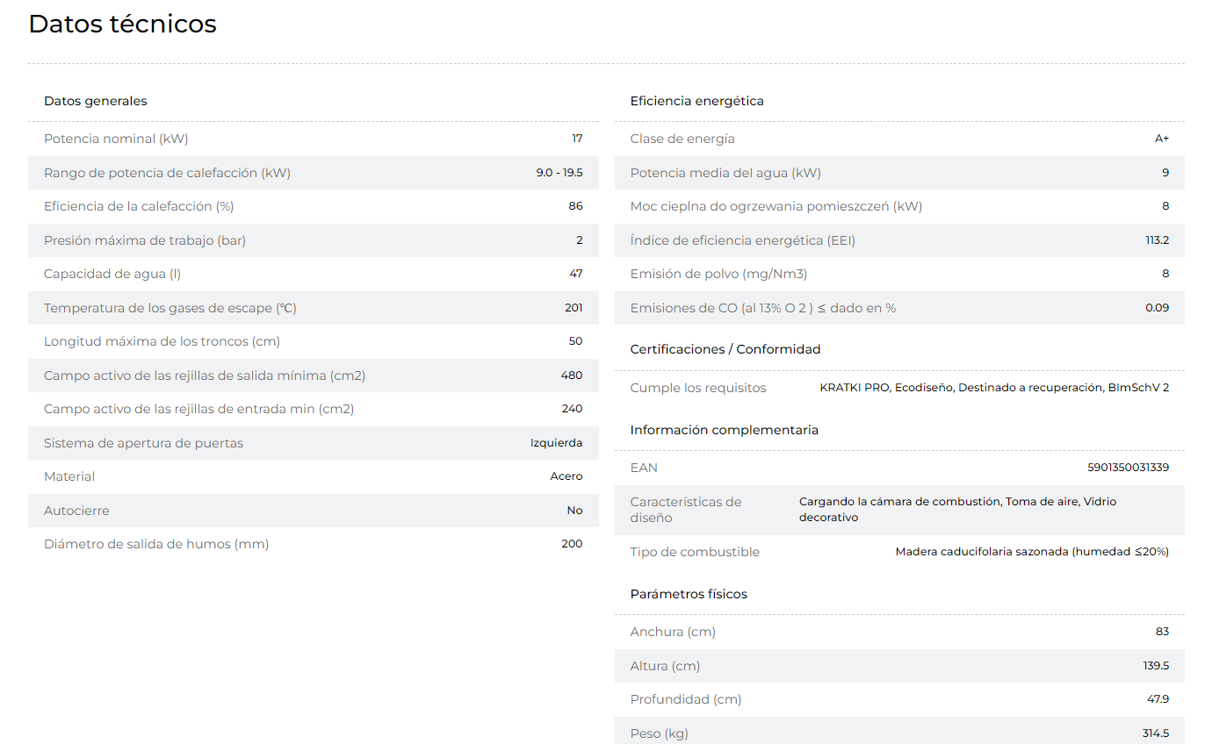Click 'Información complementaria' section title

(725, 430)
